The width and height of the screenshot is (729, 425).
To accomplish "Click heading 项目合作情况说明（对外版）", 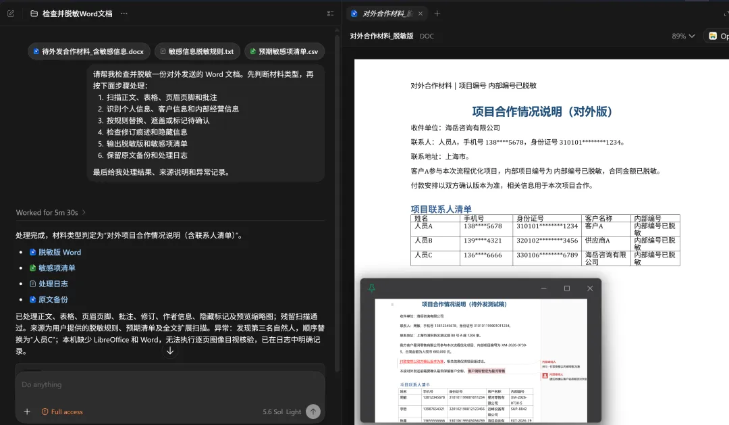I will [x=545, y=111].
